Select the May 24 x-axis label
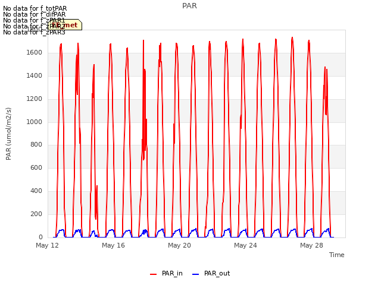Viewport: 381px width, 285px height. tap(245, 245)
